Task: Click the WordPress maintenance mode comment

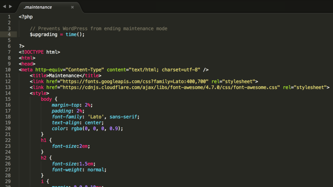Action: click(98, 29)
